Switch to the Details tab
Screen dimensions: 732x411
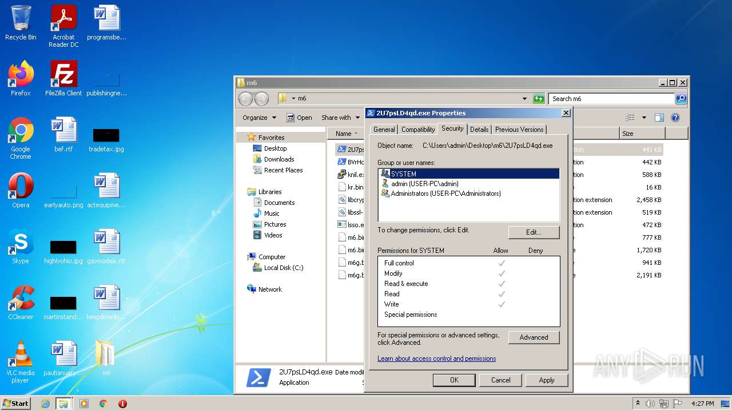(479, 130)
